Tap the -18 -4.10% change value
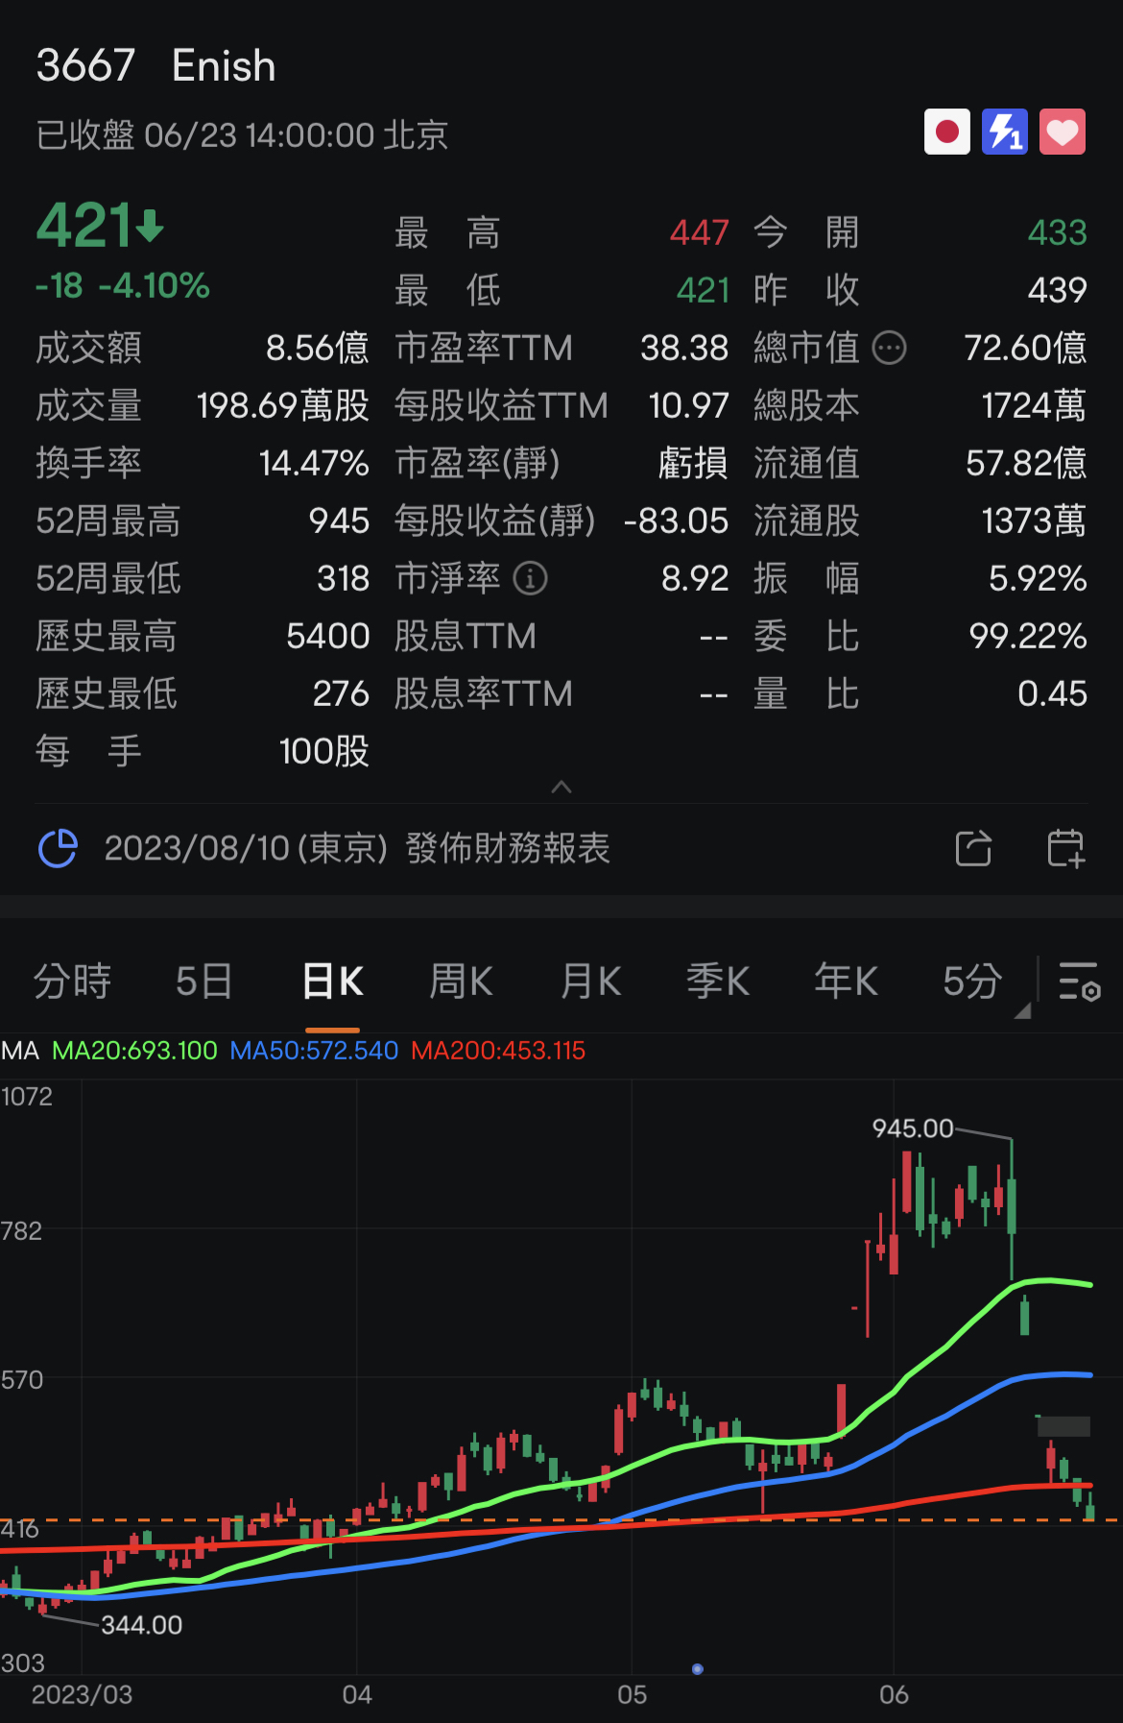Screen dimensions: 1123x1723 click(123, 285)
